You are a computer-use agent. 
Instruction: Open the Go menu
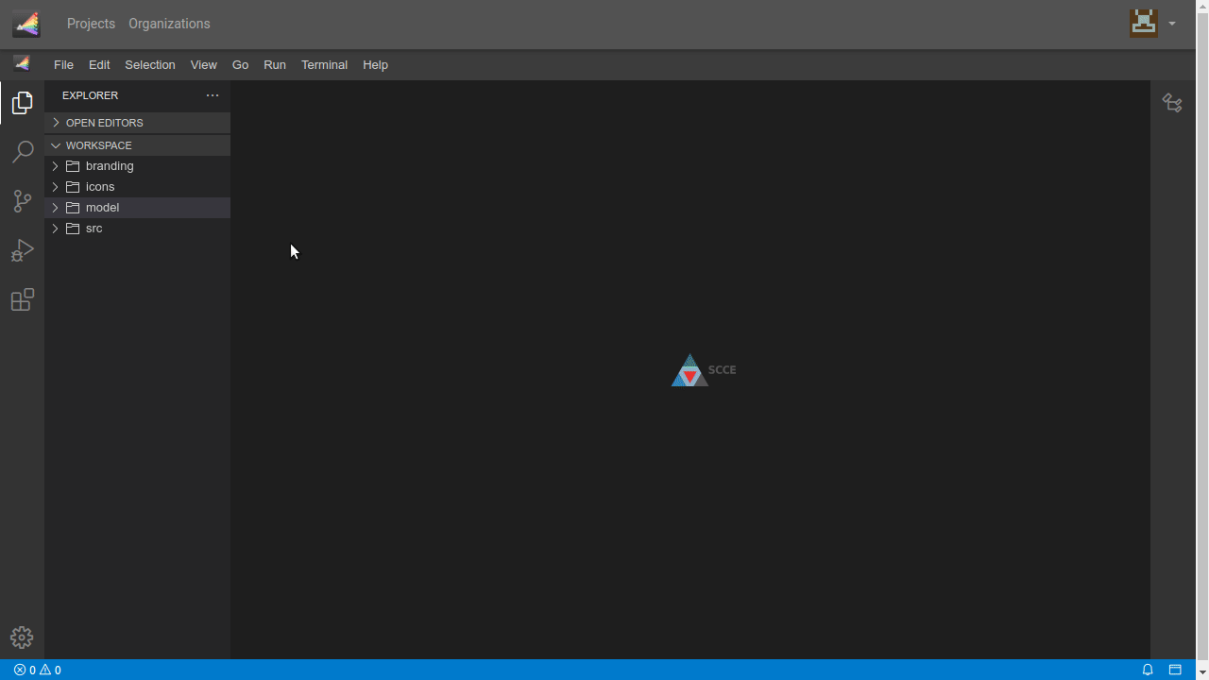click(x=240, y=65)
